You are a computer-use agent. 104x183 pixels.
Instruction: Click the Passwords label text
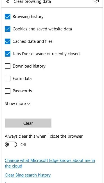(22, 91)
